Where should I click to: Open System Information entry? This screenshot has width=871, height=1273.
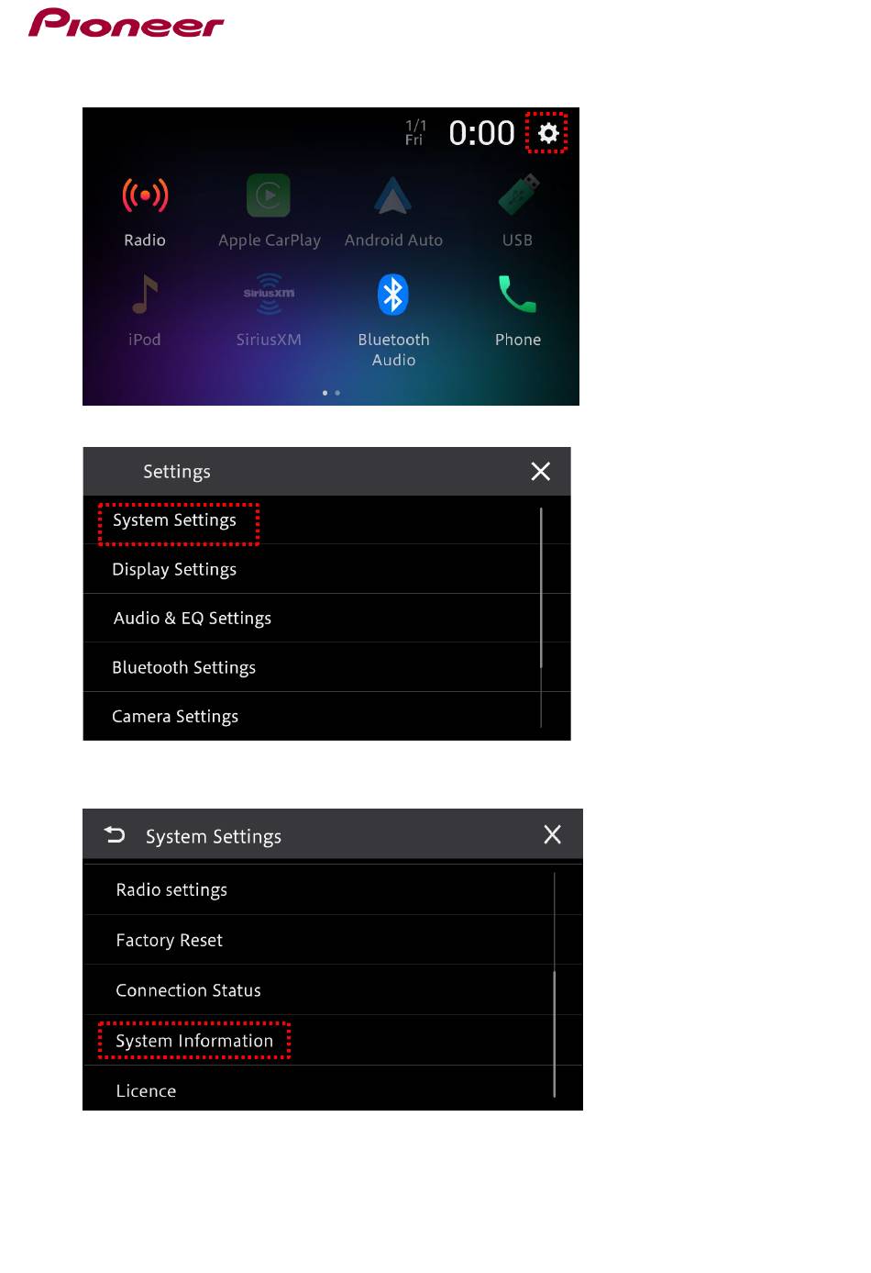point(333,1041)
